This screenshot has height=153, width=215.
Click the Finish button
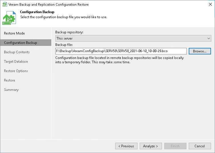coord(175,146)
